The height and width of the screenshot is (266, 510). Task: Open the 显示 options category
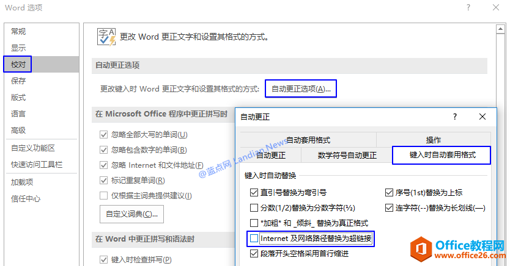coord(18,48)
